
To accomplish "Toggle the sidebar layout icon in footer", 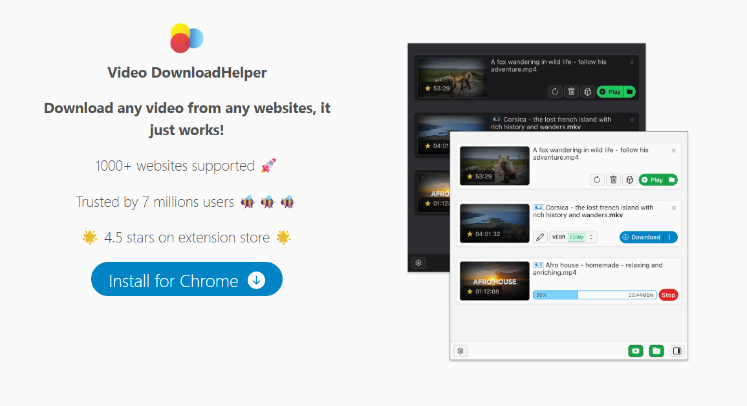I will pos(677,351).
